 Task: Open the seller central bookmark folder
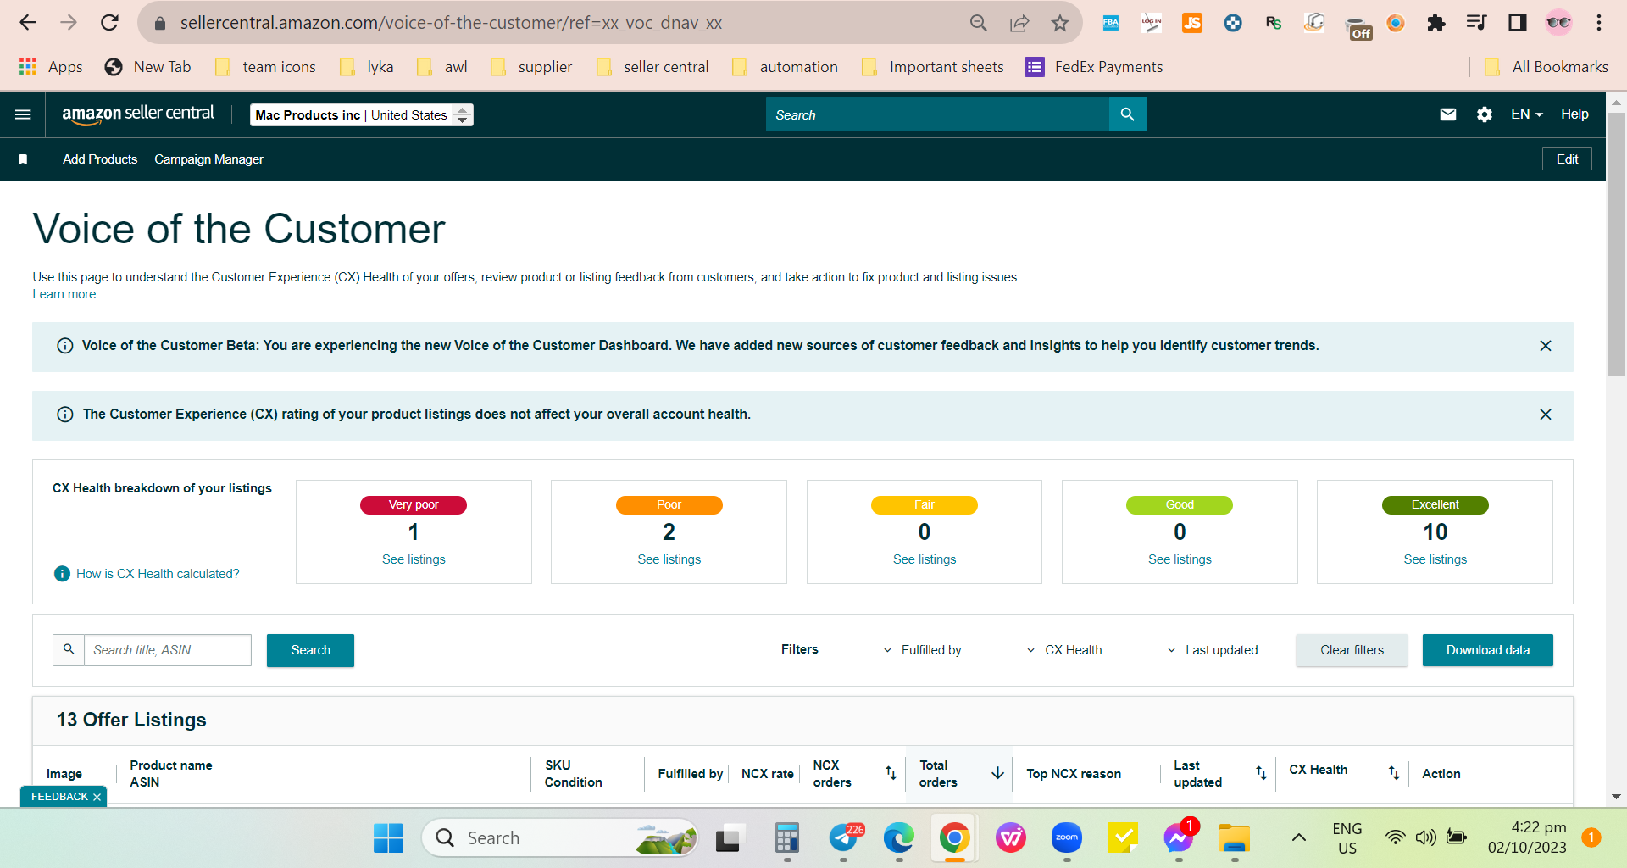(x=652, y=67)
